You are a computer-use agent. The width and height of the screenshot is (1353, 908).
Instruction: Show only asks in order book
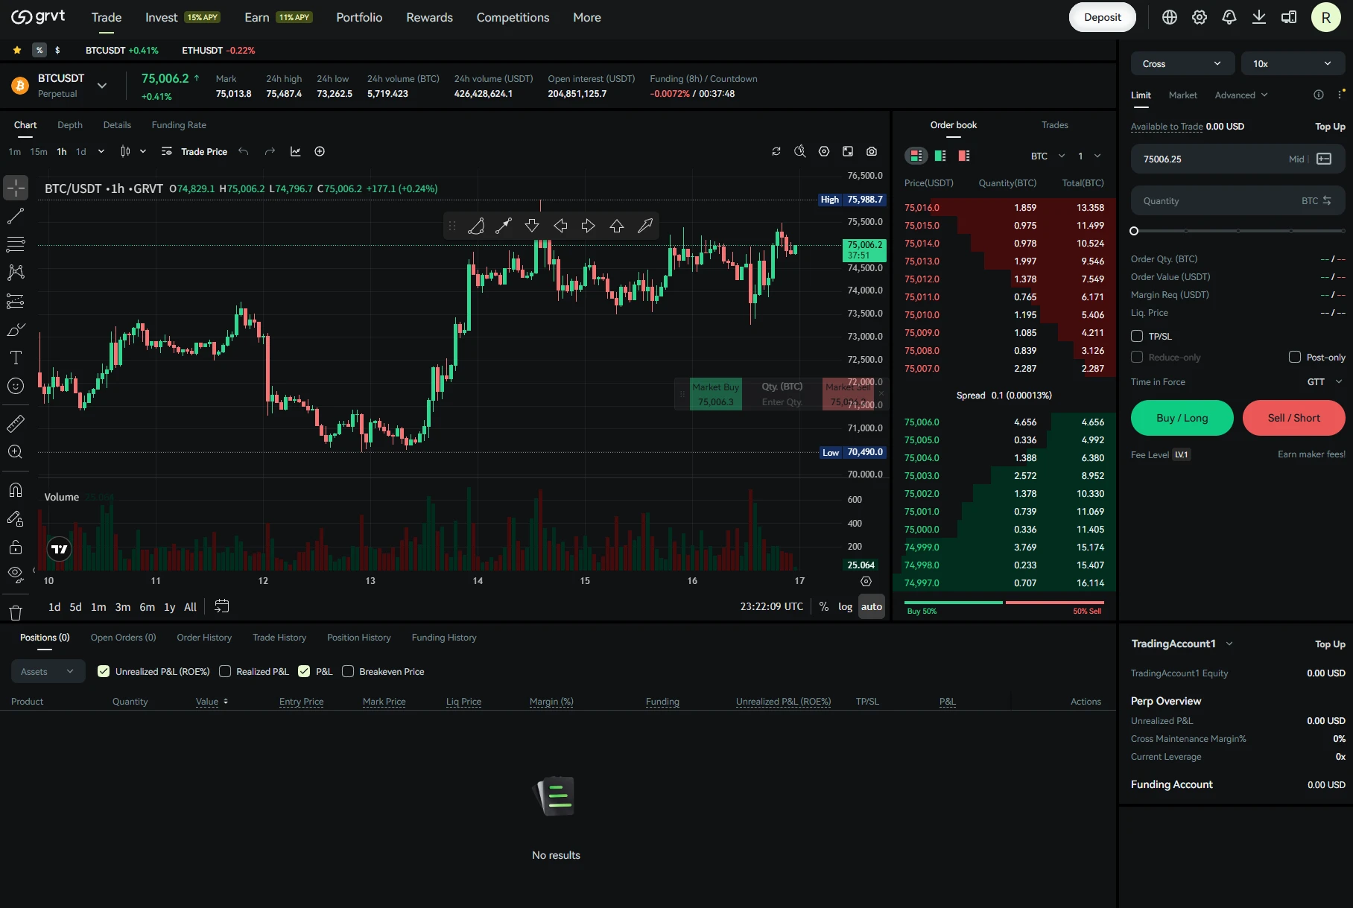(x=963, y=156)
